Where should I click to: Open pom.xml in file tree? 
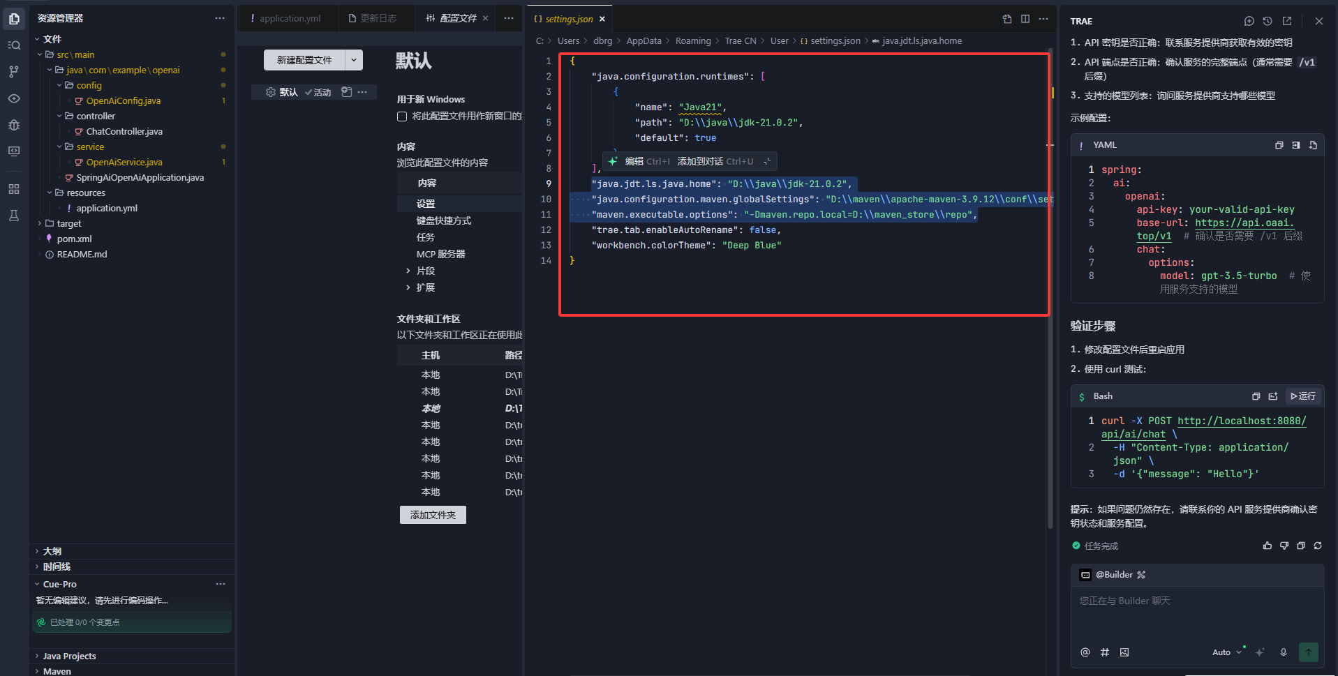74,239
